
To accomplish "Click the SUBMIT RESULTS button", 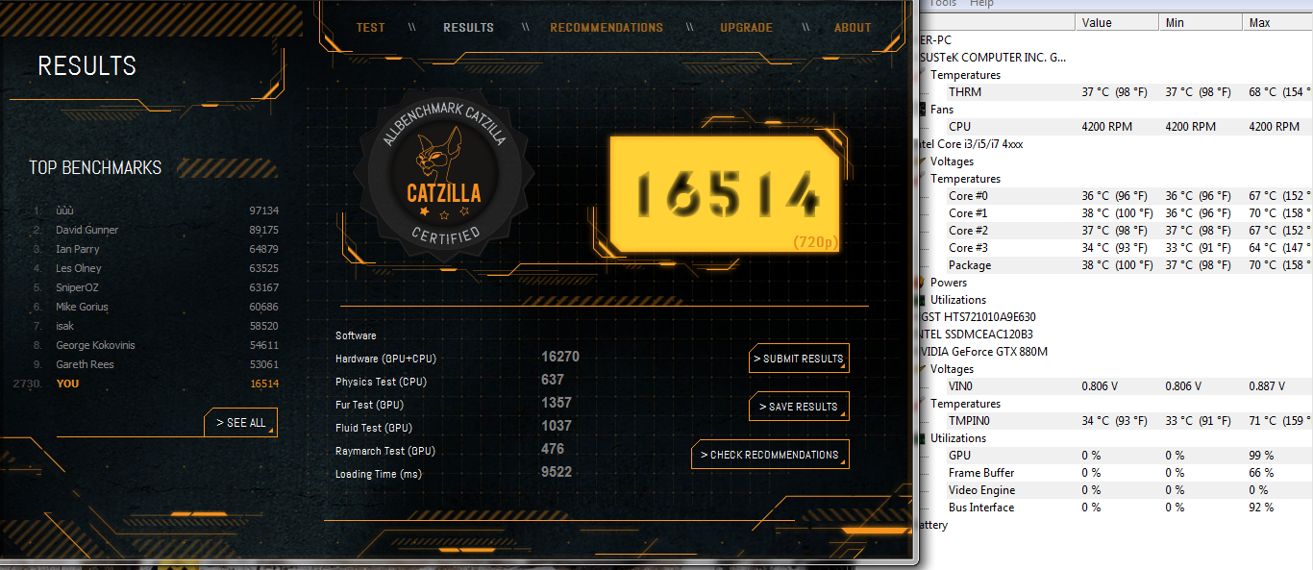I will click(x=799, y=359).
